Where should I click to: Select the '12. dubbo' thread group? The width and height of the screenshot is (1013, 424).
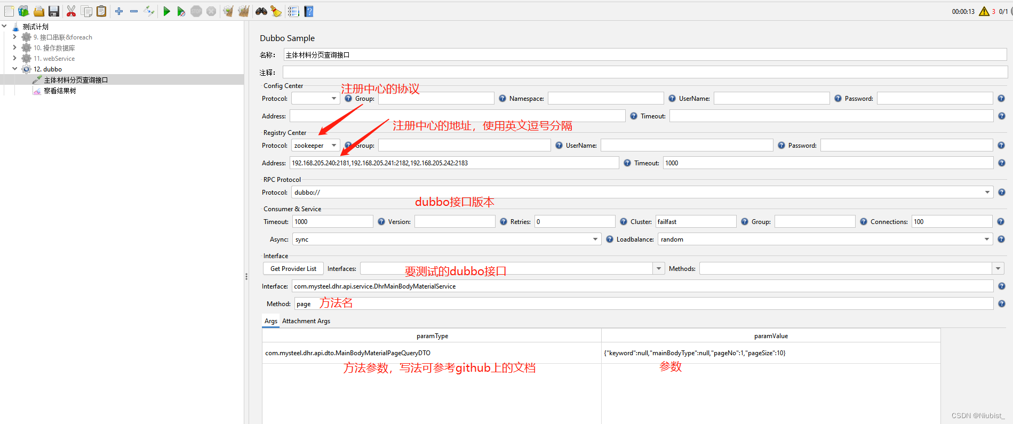[47, 69]
